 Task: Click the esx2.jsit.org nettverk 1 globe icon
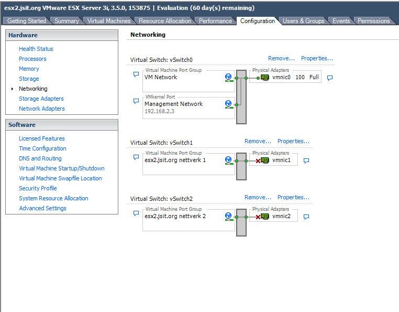tap(229, 160)
